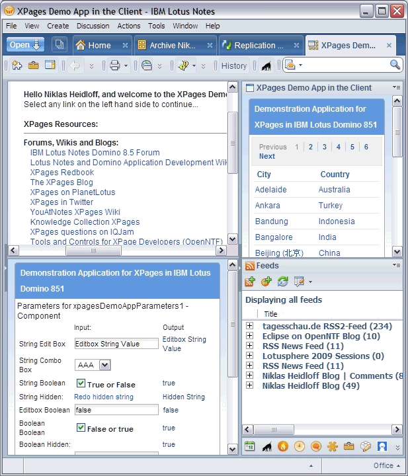
Task: Open dropdown arrow beside edit feed icon
Action: click(x=310, y=282)
